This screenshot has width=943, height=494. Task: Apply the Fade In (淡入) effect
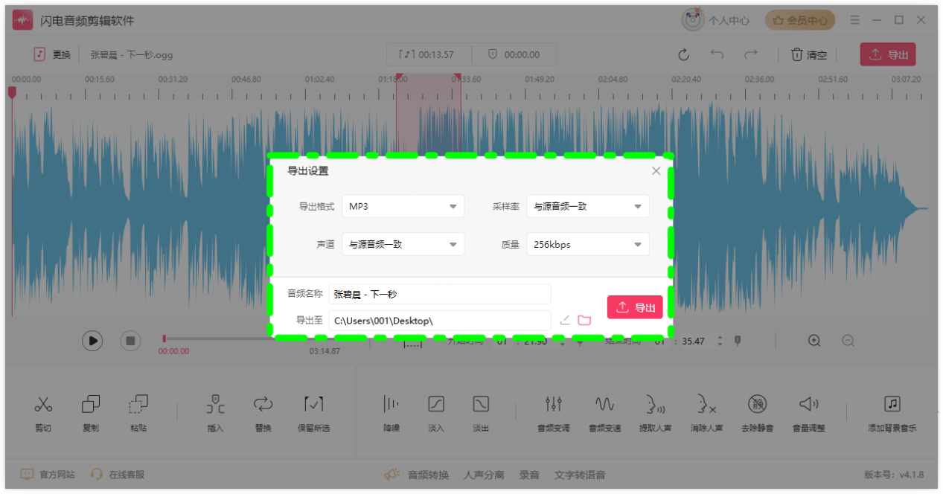click(x=436, y=414)
